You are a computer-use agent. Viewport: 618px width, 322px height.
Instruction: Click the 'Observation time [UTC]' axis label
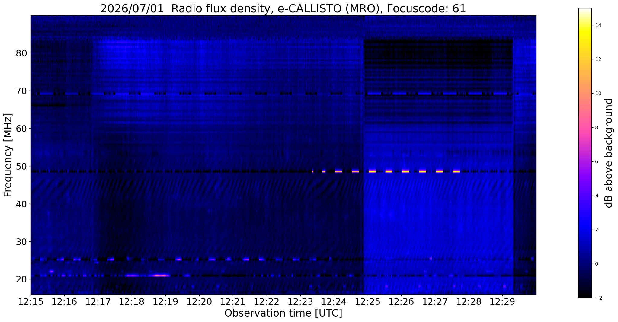point(283,313)
